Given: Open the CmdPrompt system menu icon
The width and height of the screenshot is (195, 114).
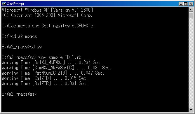Looking at the screenshot, I should point(4,4).
